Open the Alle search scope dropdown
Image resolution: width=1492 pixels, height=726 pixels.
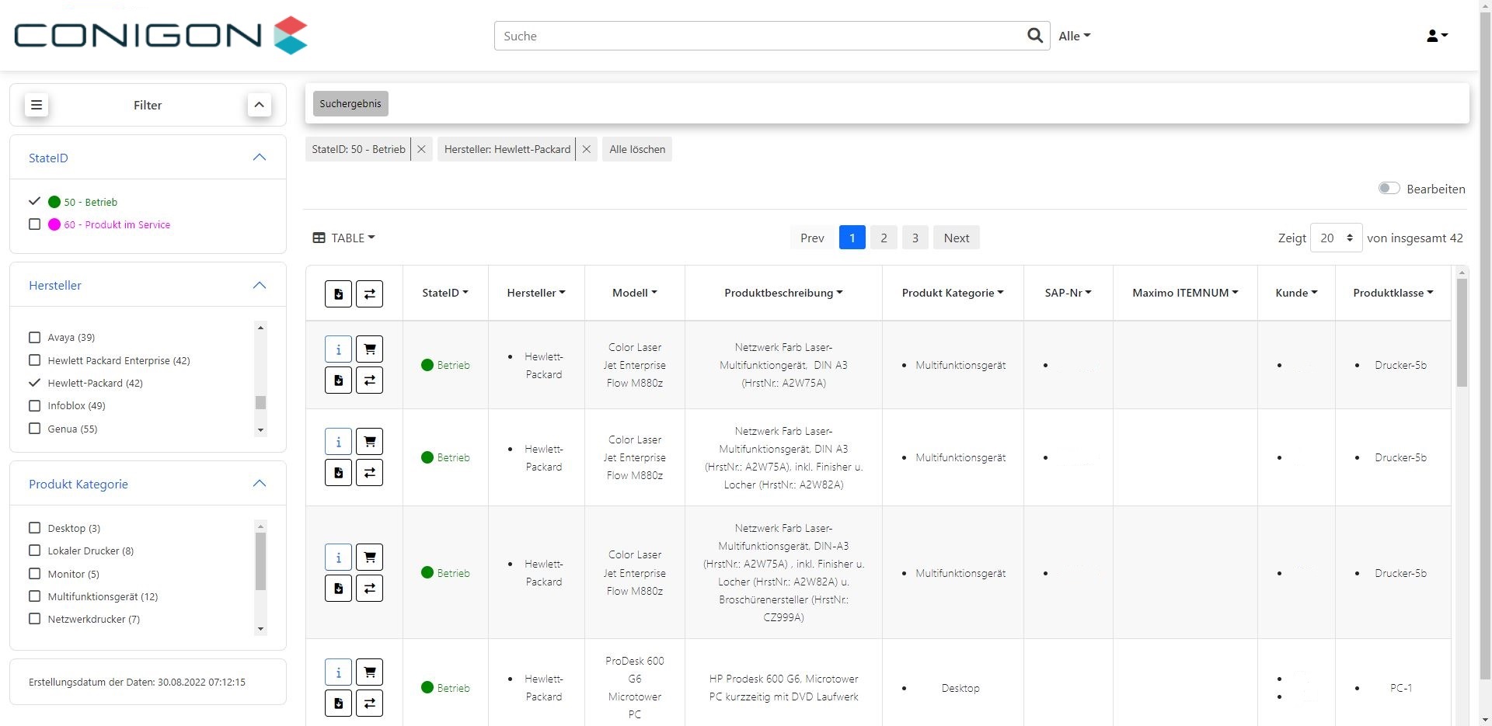click(x=1075, y=36)
